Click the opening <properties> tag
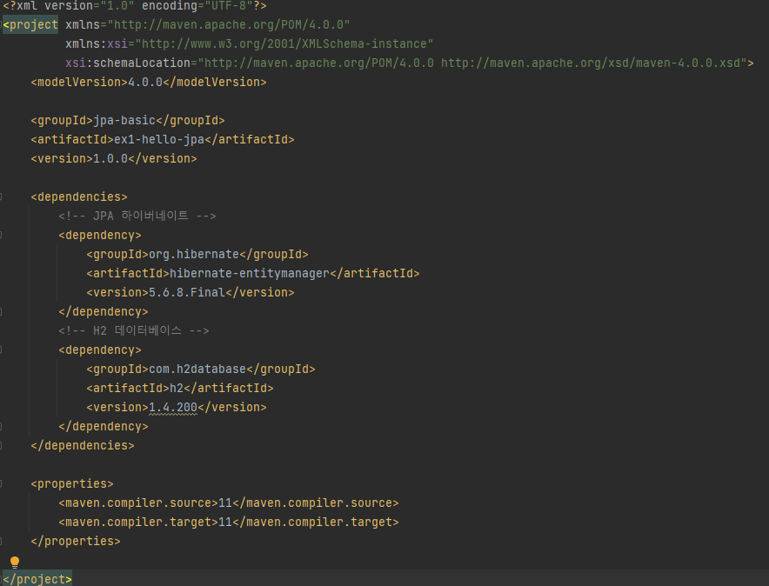Screen dimensions: 769x586 tap(72, 483)
